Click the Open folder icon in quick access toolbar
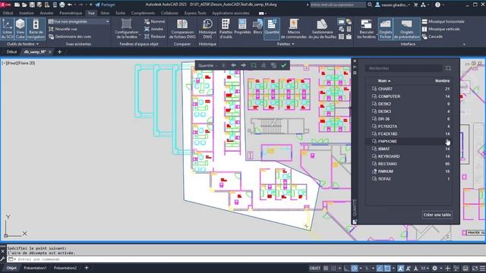 (24, 5)
